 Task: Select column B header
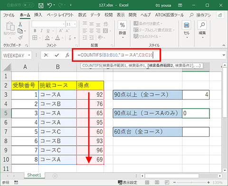(x=57, y=67)
